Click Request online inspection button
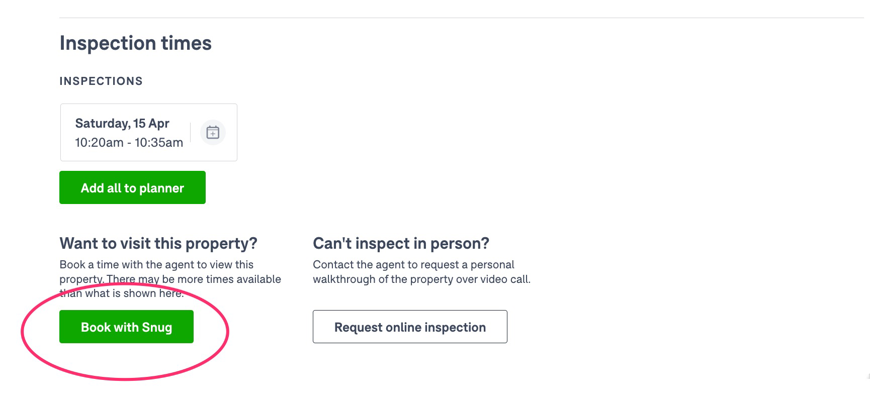Screen dimensions: 870x402 [x=410, y=327]
